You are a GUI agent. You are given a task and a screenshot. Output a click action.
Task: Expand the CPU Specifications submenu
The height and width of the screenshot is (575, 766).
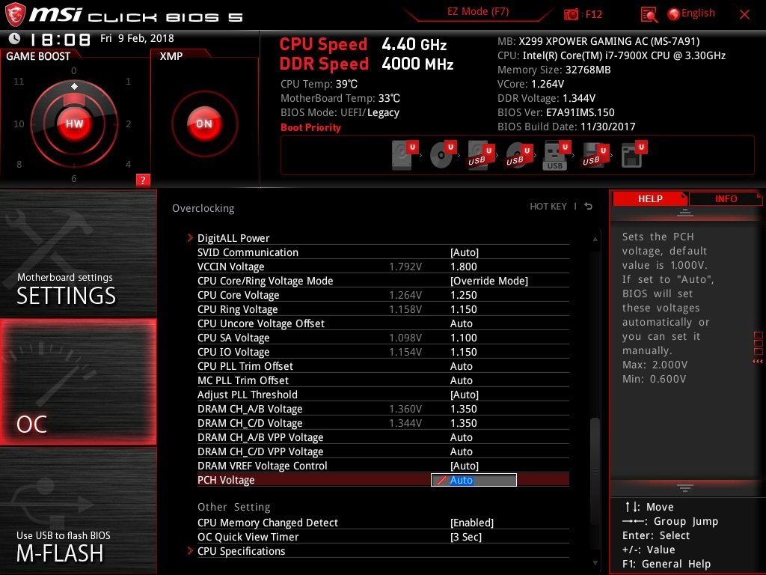(242, 551)
